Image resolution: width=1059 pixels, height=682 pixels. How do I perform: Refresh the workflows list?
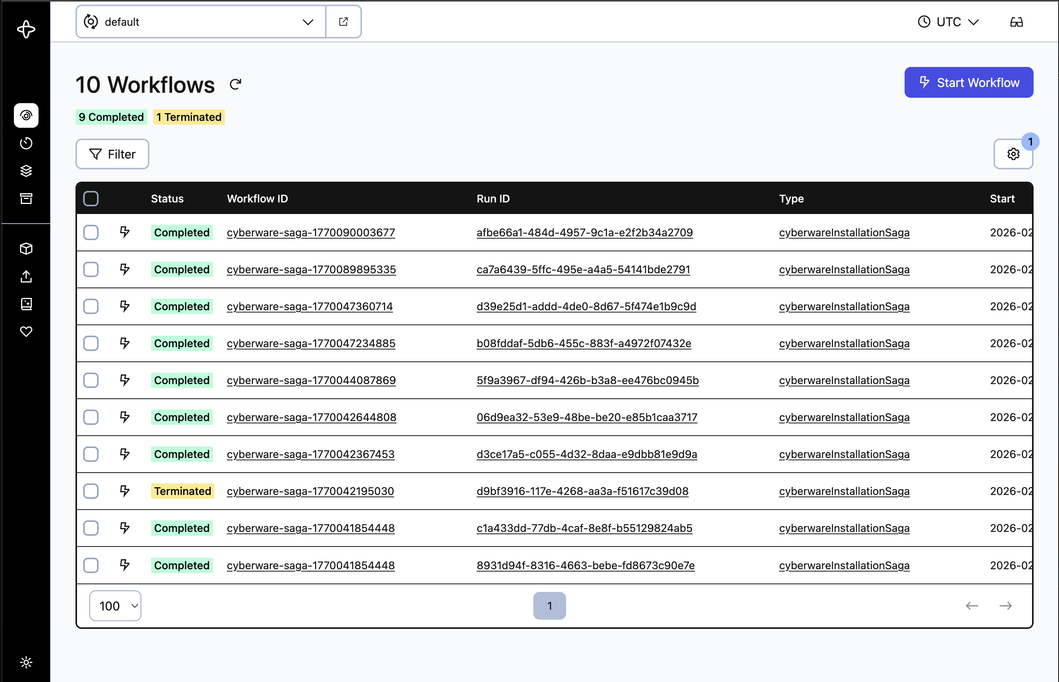[235, 84]
